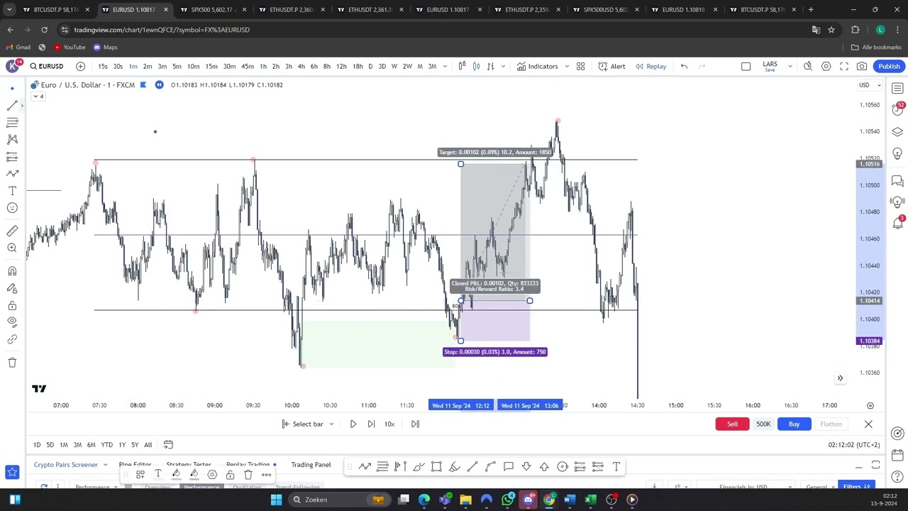This screenshot has width=908, height=511.
Task: Open the indicator templates grid icon
Action: pos(580,66)
